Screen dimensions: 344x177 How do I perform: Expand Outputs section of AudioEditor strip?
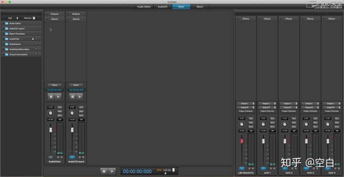tap(47, 14)
